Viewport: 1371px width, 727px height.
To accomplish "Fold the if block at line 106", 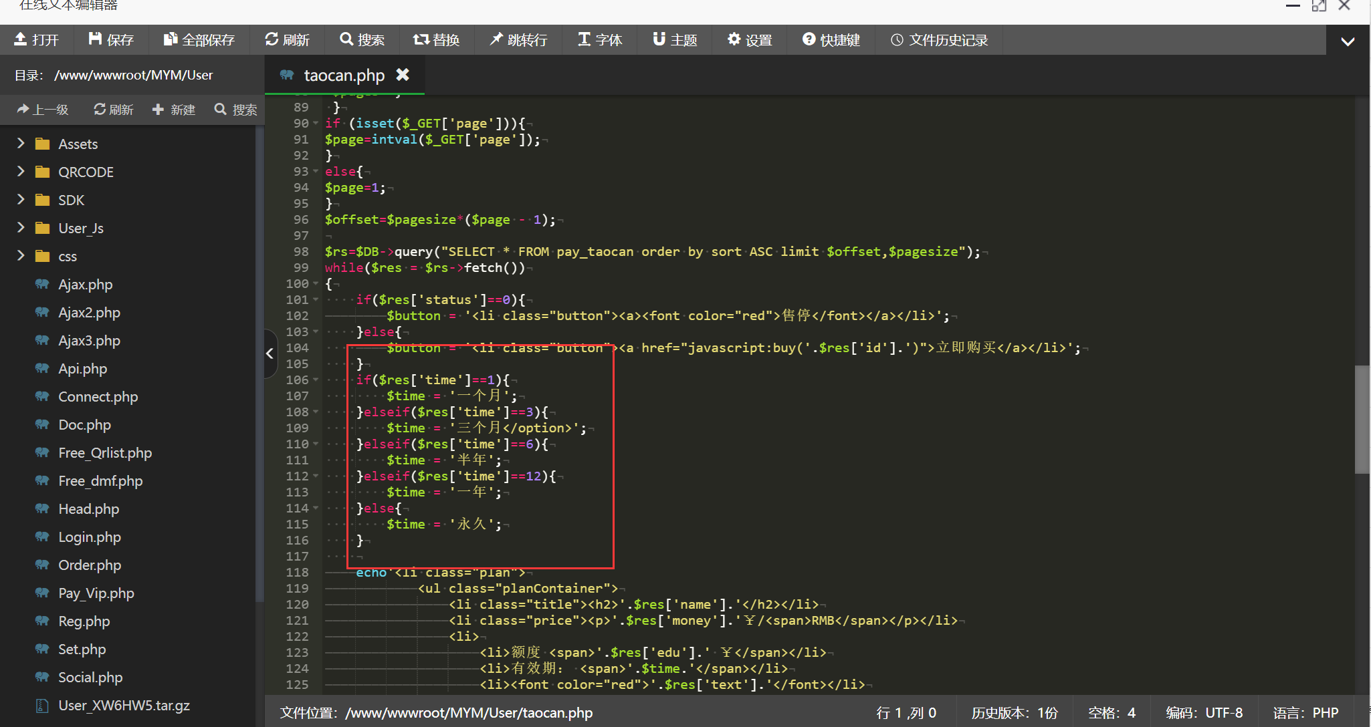I will 316,380.
